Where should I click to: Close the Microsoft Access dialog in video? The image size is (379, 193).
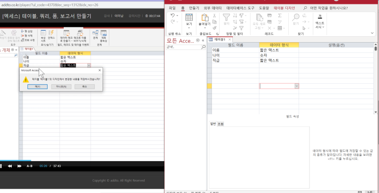click(100, 70)
